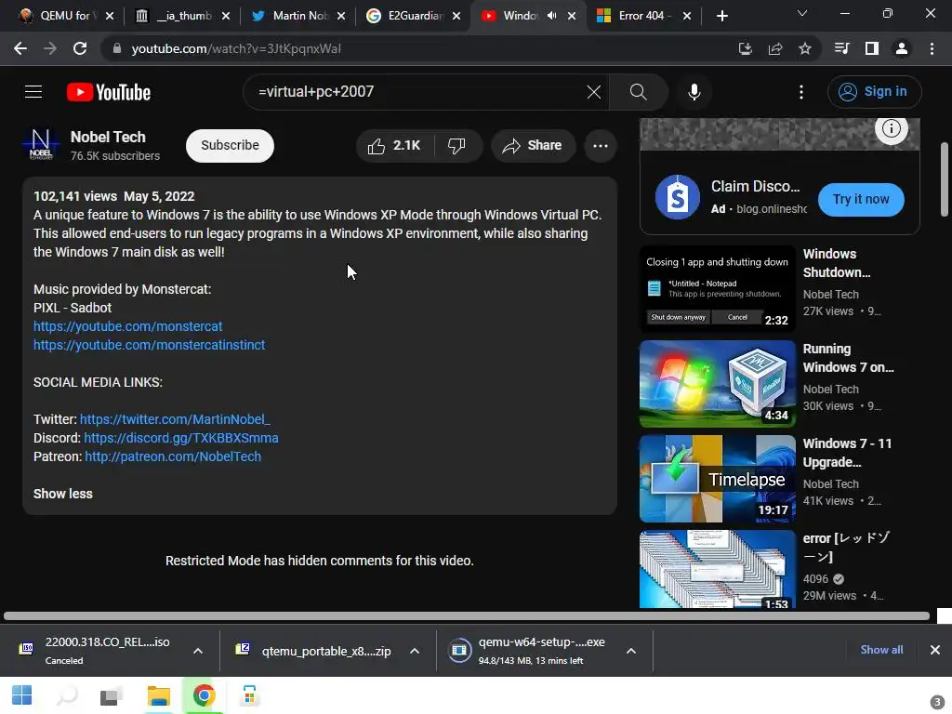Expand options for canceled iso download

pos(198,651)
